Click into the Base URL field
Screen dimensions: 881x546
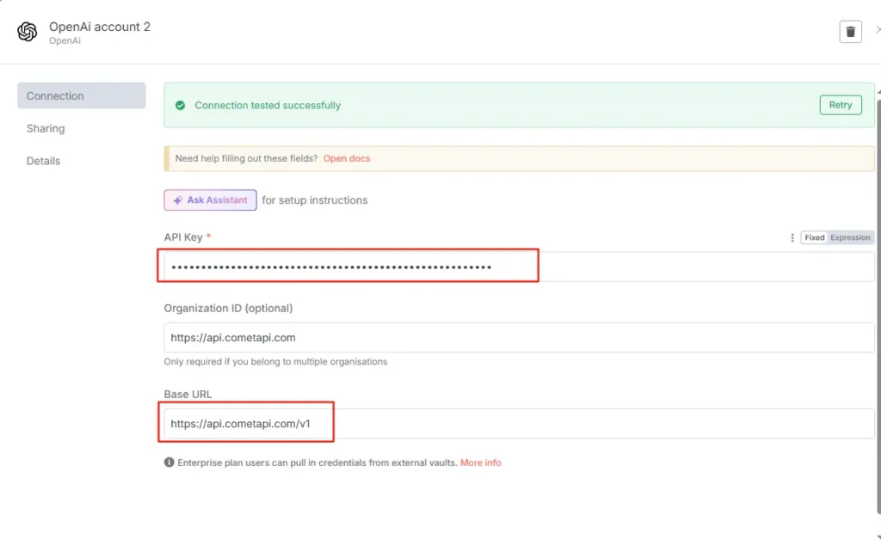click(519, 424)
